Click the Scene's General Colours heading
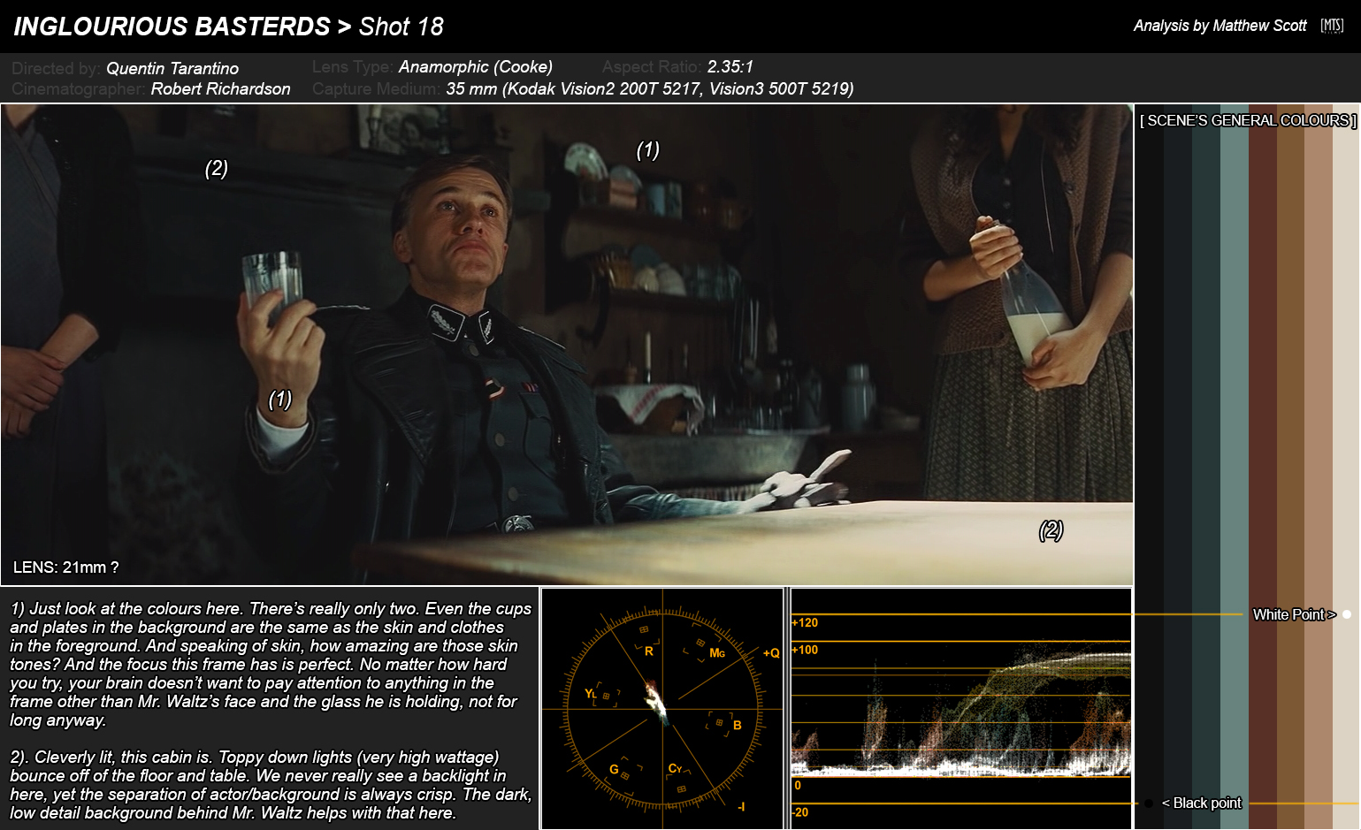Image resolution: width=1361 pixels, height=830 pixels. click(1248, 120)
